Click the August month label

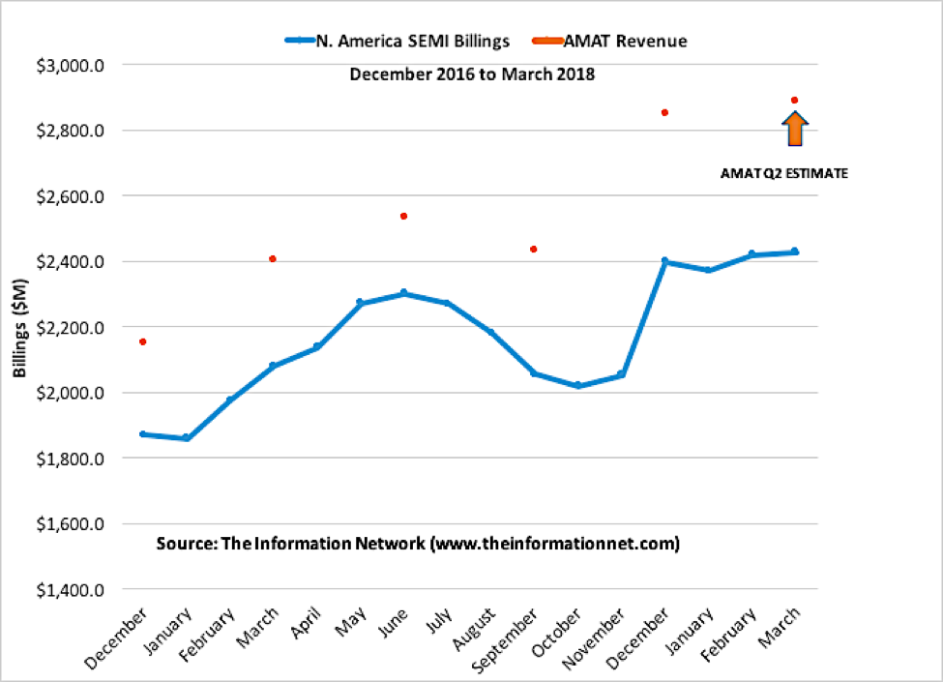click(474, 629)
